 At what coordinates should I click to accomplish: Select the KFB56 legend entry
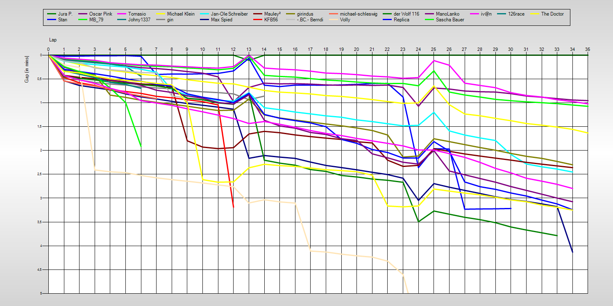[265, 20]
